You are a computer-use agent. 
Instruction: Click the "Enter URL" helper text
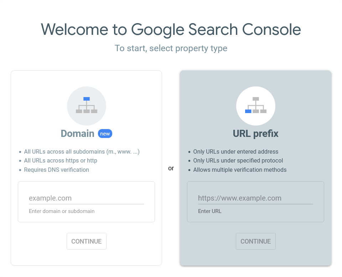pos(209,211)
